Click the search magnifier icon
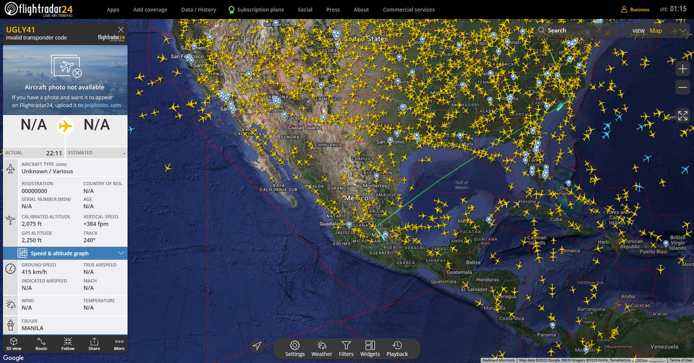 pyautogui.click(x=541, y=31)
